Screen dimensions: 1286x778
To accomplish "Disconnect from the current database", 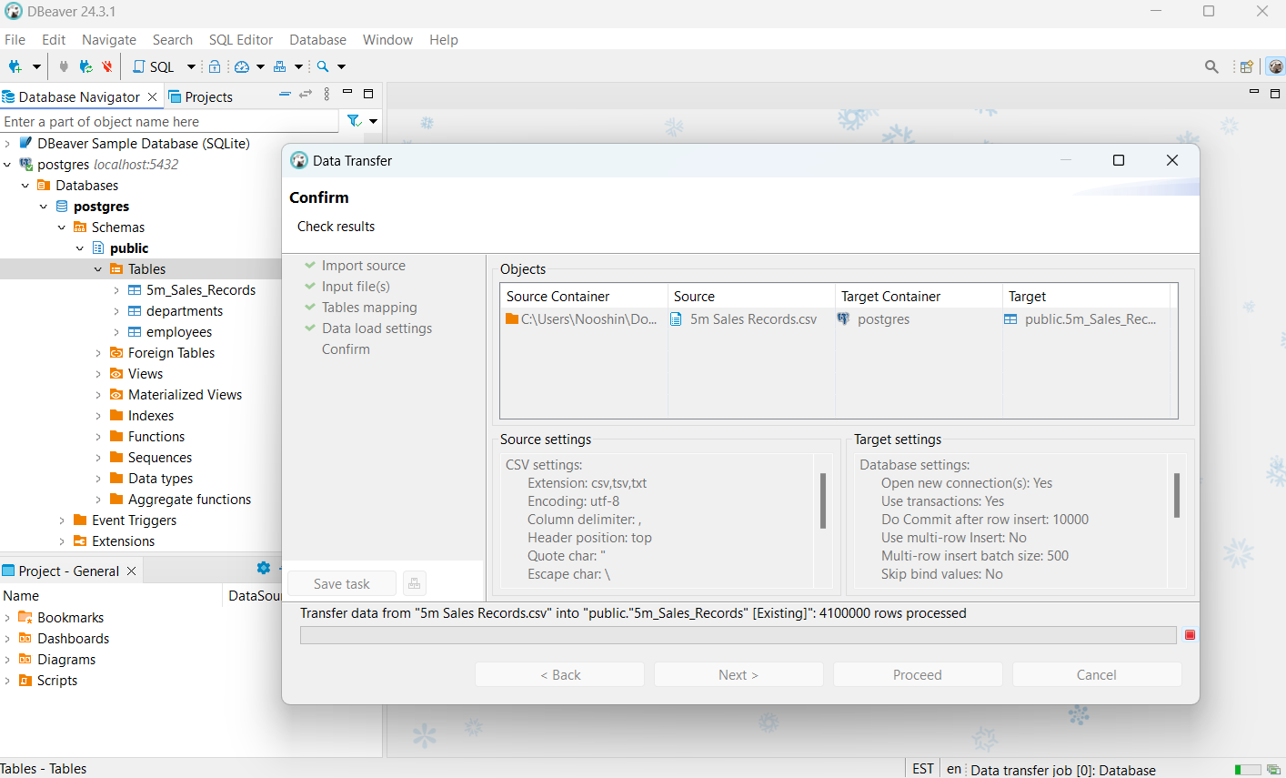I will click(106, 66).
